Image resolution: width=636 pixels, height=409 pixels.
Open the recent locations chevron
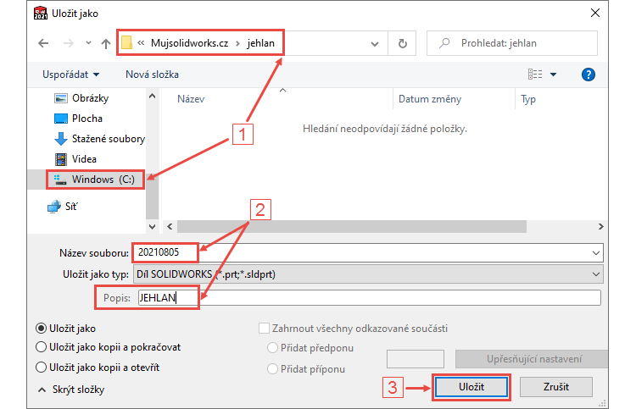click(88, 42)
